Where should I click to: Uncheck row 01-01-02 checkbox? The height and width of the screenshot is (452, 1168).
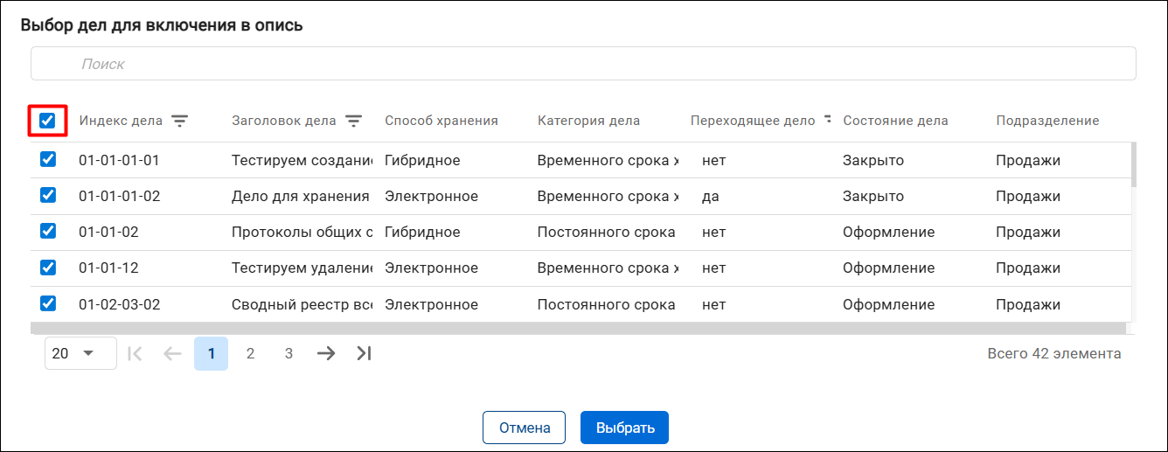point(48,232)
